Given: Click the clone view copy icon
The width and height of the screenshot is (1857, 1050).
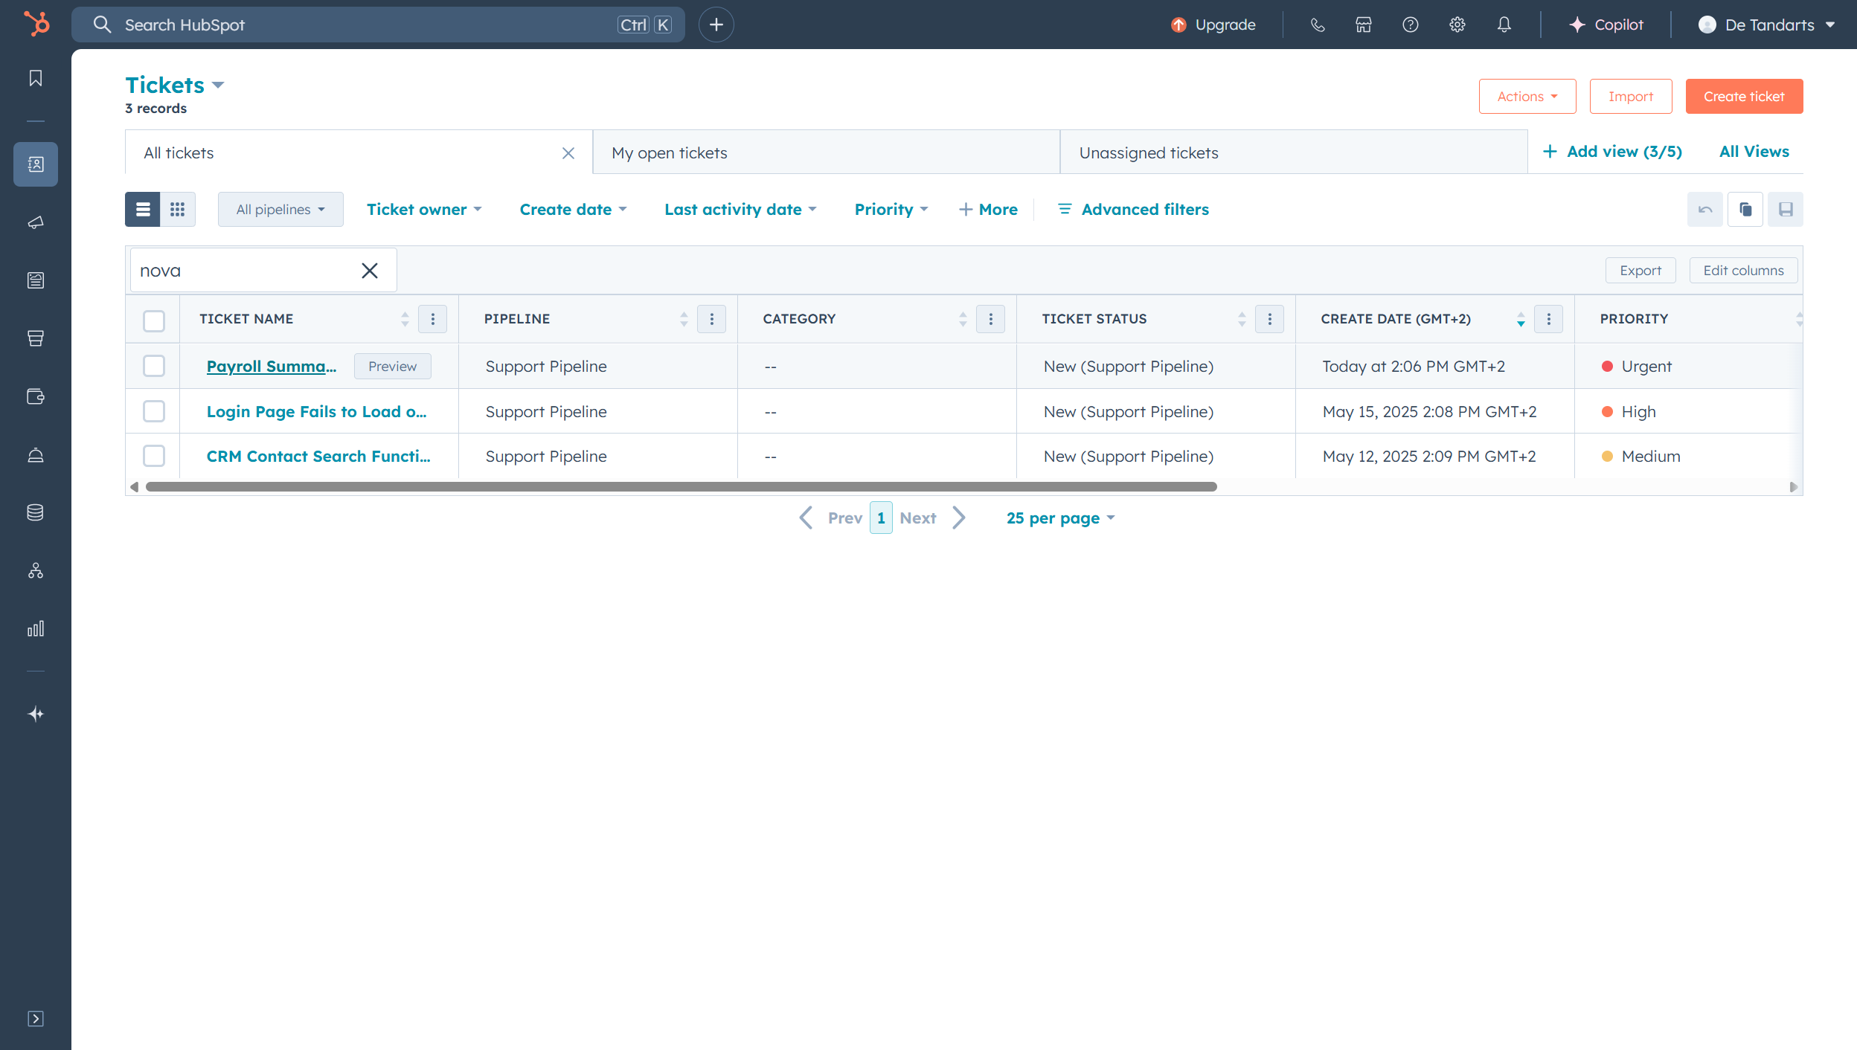Looking at the screenshot, I should coord(1745,209).
